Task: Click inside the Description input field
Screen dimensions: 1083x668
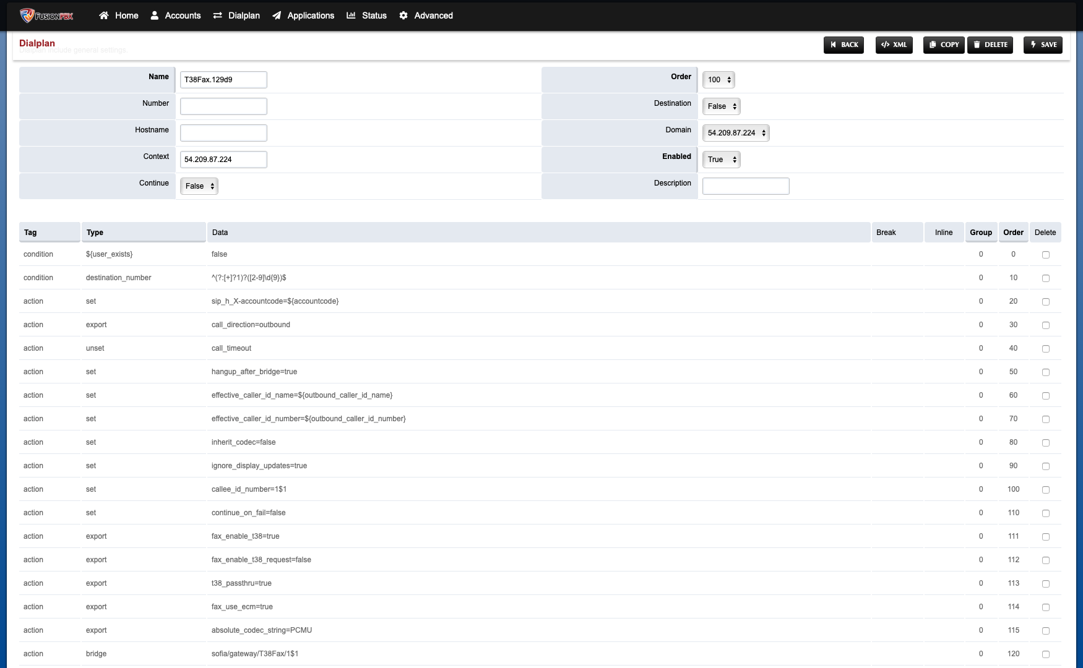Action: (745, 186)
